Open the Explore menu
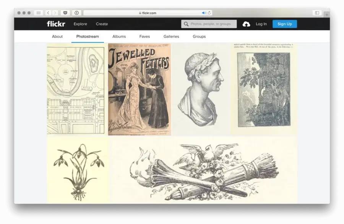This screenshot has width=344, height=224. tap(80, 24)
